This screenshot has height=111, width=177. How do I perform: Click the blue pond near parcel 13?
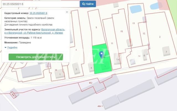tap(136, 9)
